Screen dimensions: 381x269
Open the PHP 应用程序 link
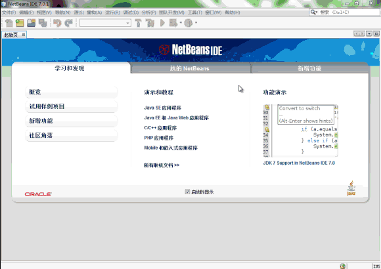pos(159,138)
